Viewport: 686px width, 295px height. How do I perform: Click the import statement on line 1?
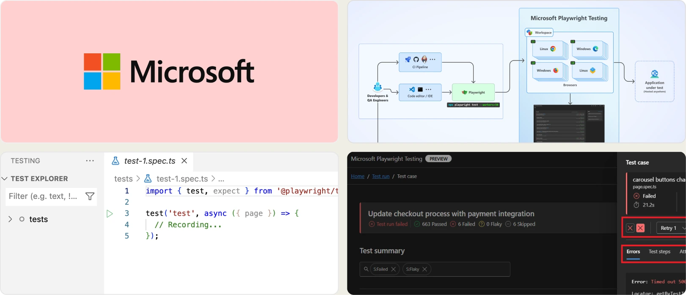point(242,191)
